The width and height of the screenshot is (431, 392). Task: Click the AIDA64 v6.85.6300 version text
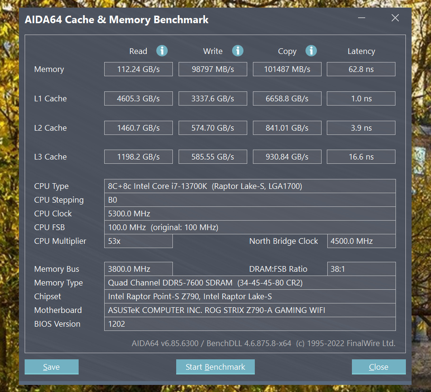click(x=165, y=343)
